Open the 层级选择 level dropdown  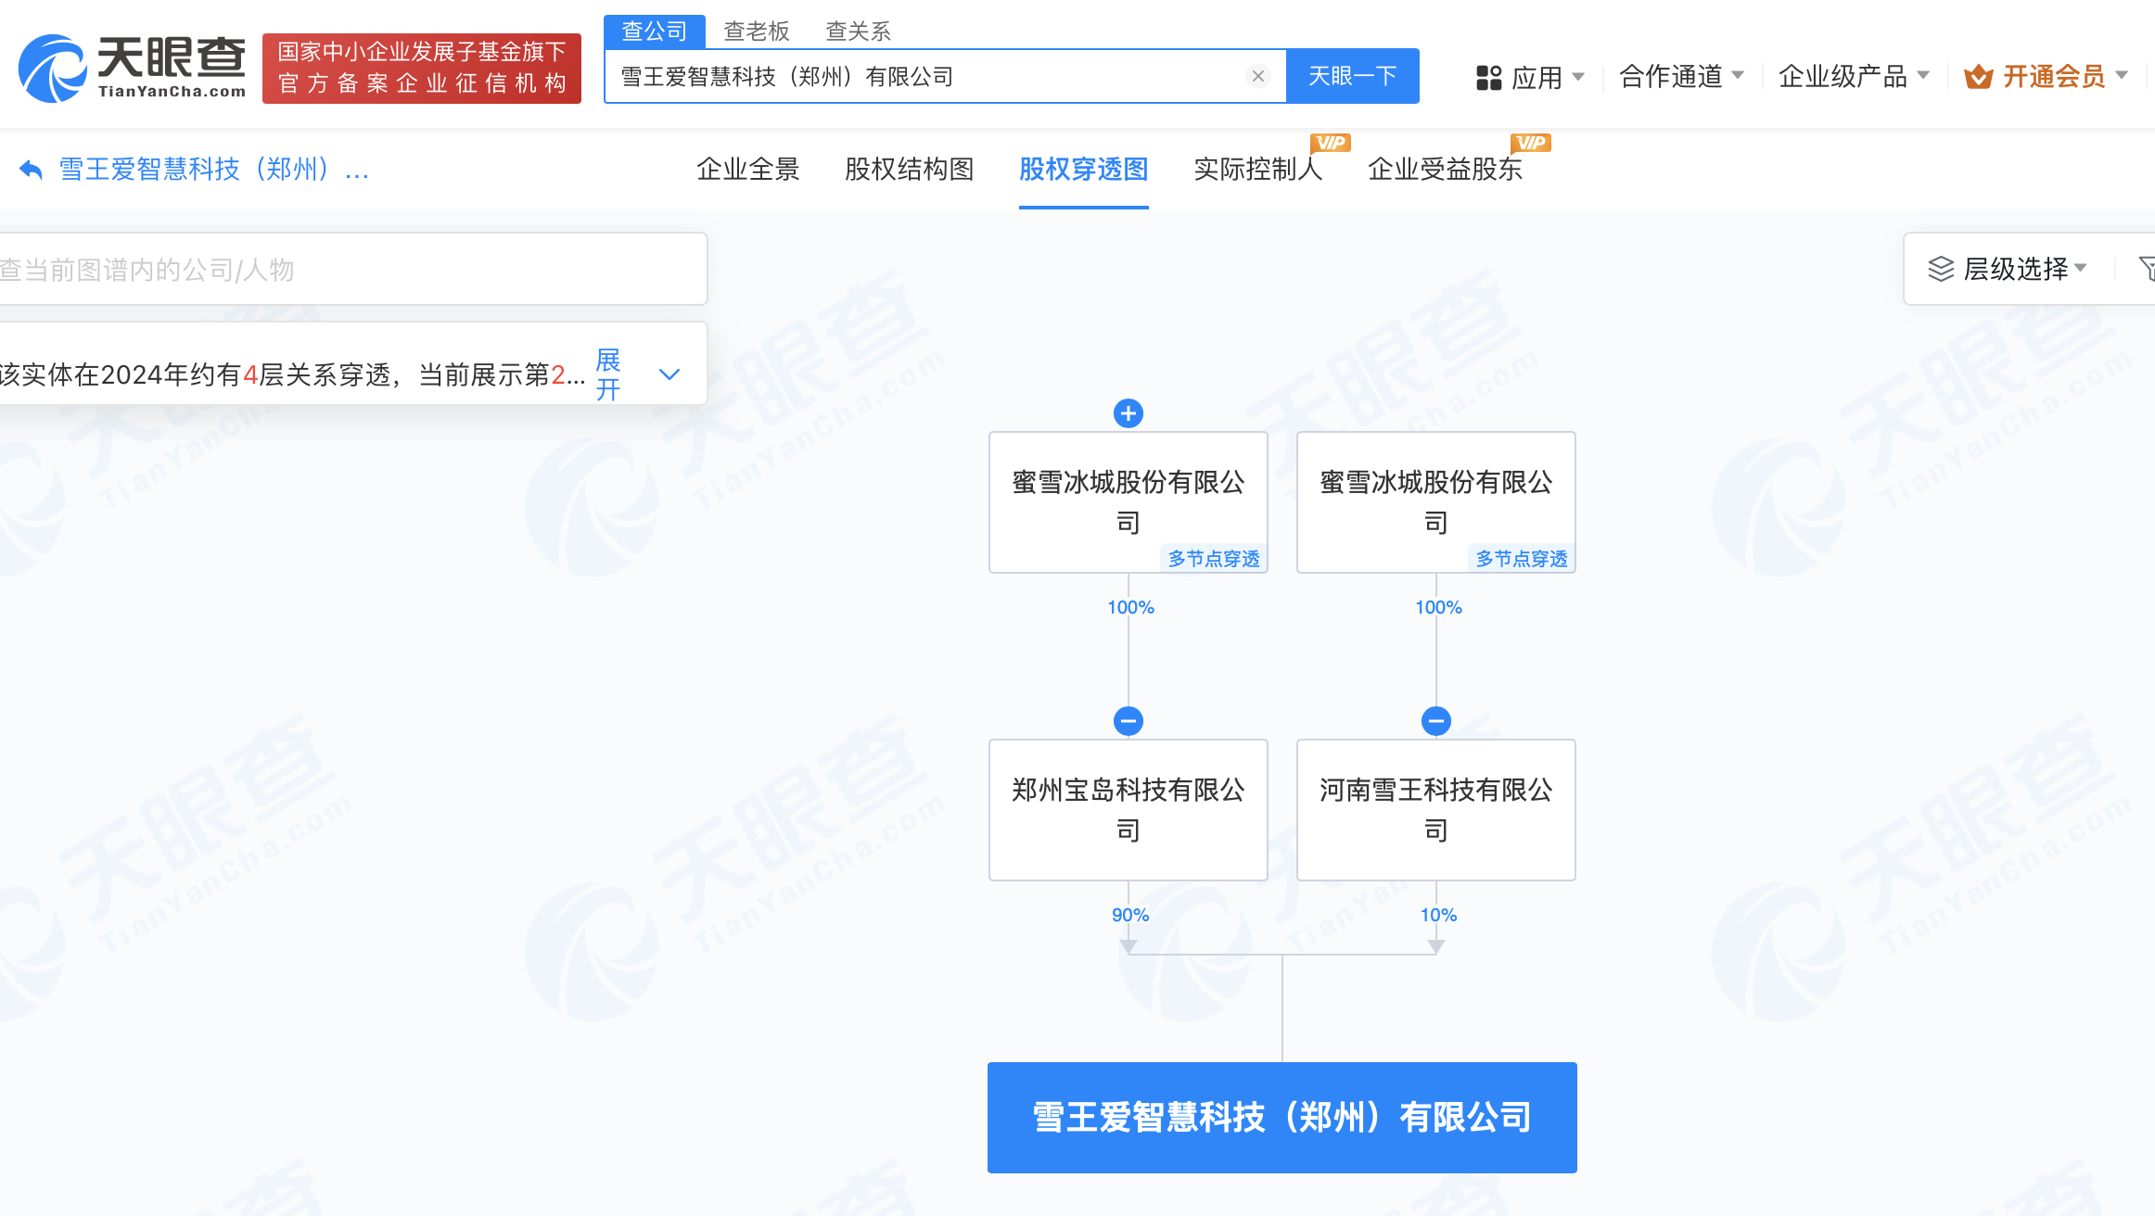click(x=2008, y=269)
